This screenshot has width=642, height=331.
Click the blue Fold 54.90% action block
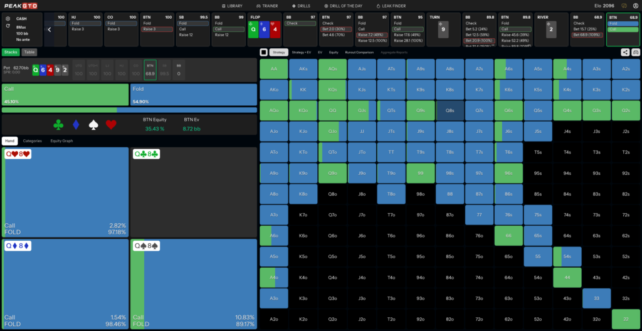coord(194,95)
